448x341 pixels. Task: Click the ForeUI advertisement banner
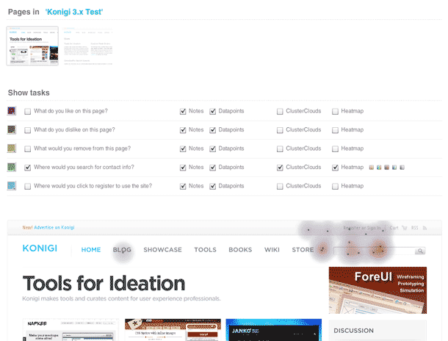[x=377, y=290]
